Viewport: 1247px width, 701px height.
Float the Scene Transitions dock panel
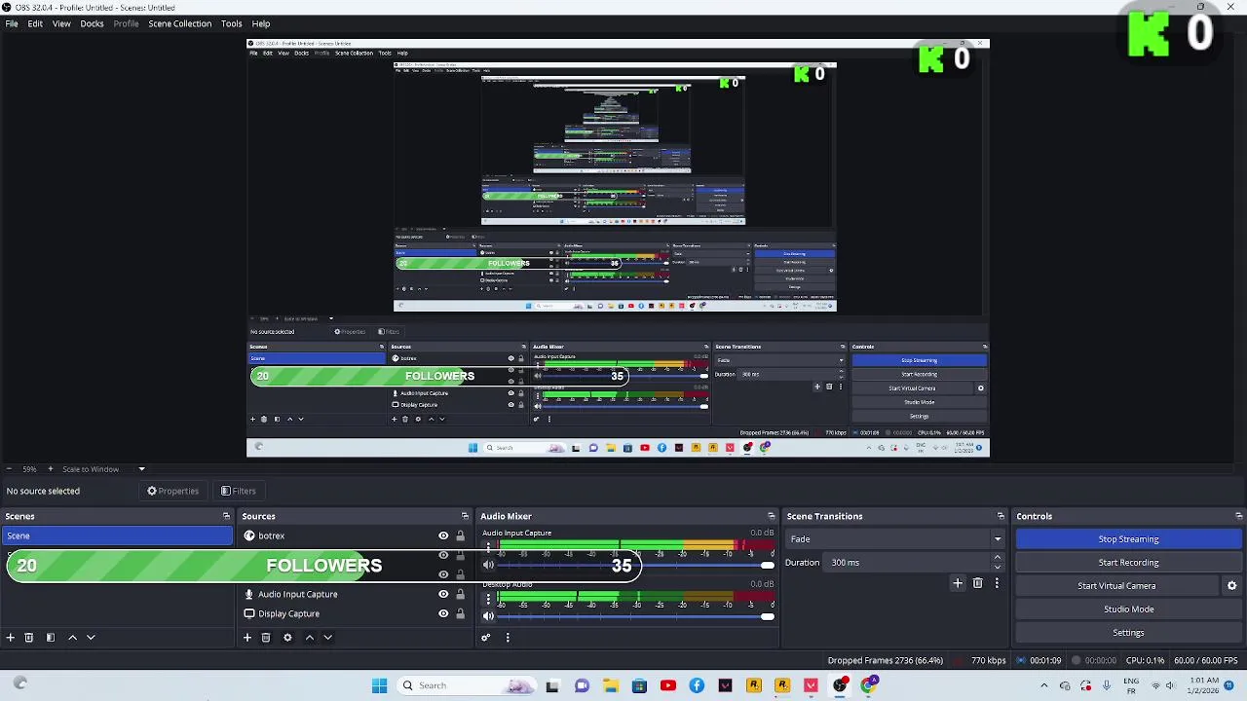pyautogui.click(x=1001, y=516)
